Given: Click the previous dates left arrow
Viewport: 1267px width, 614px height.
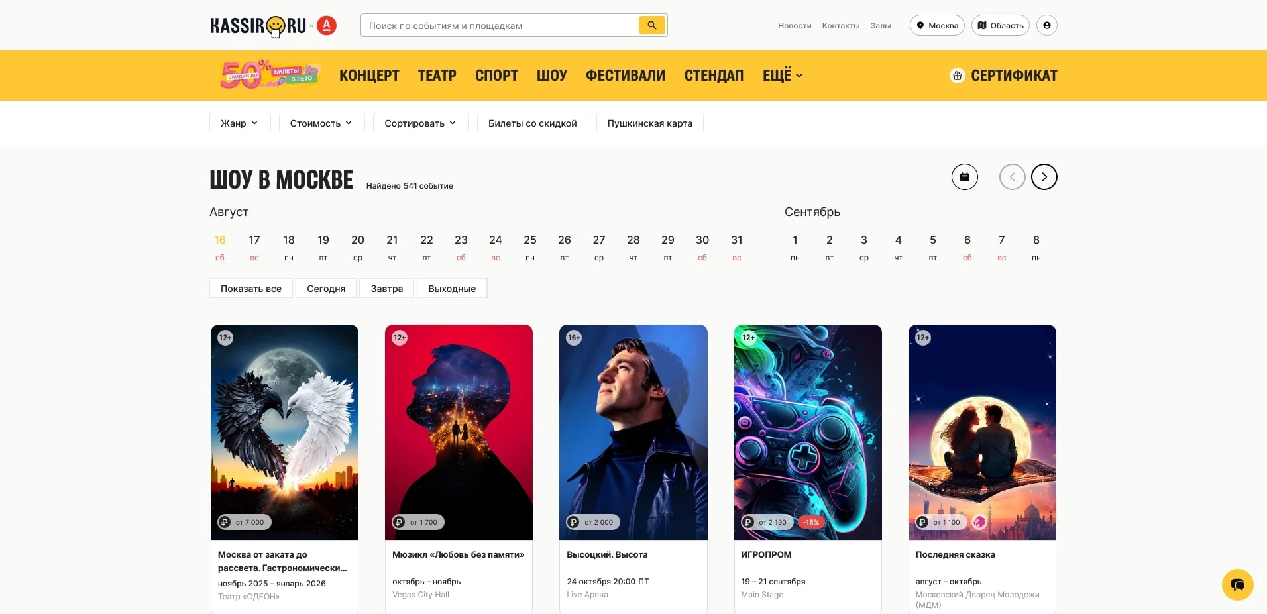Looking at the screenshot, I should tap(1012, 177).
